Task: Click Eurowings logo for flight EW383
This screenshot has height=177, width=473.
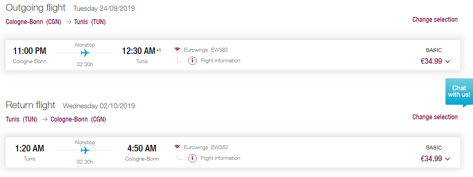Action: click(x=177, y=147)
